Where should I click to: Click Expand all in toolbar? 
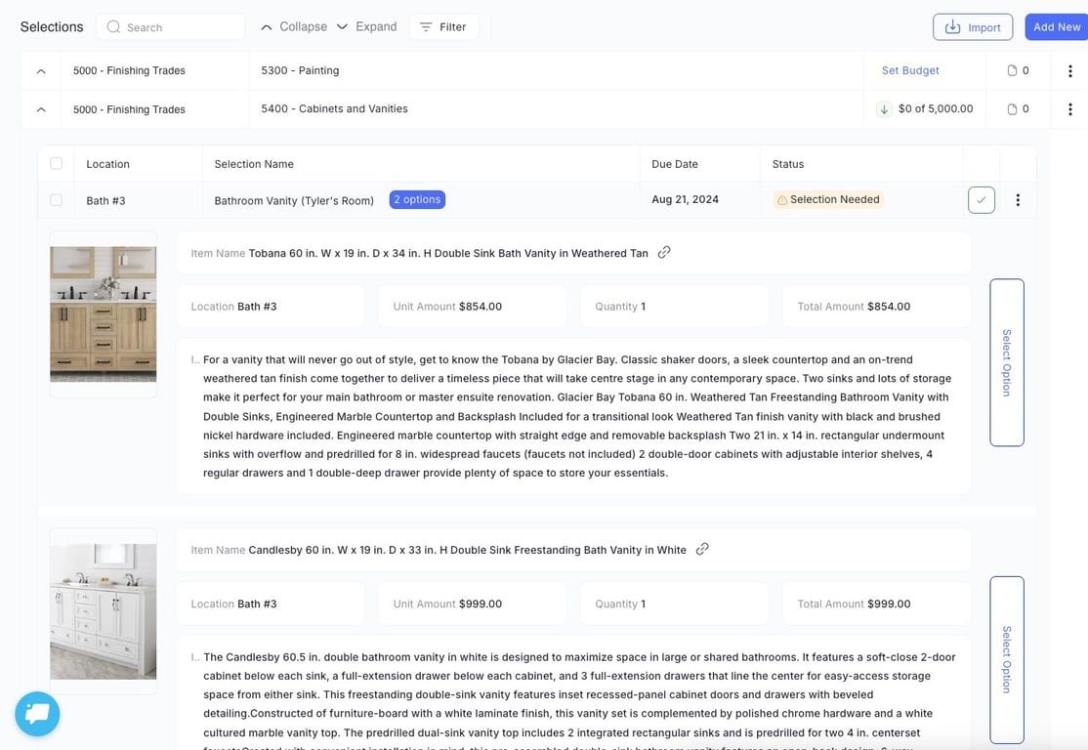366,27
